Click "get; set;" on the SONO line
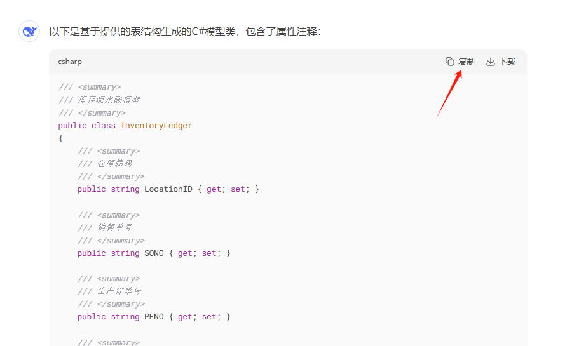Screen dimensions: 586x346 [x=197, y=253]
